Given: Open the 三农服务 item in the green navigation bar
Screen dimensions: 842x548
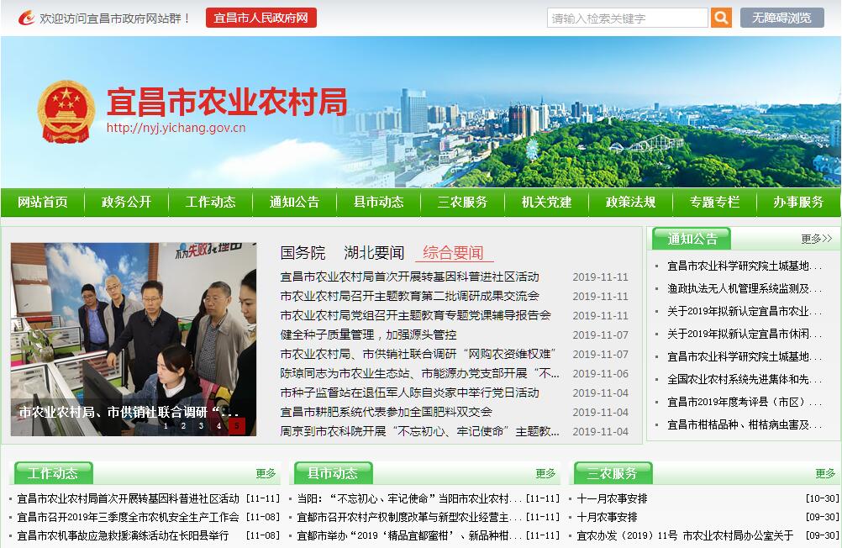Looking at the screenshot, I should tap(462, 202).
